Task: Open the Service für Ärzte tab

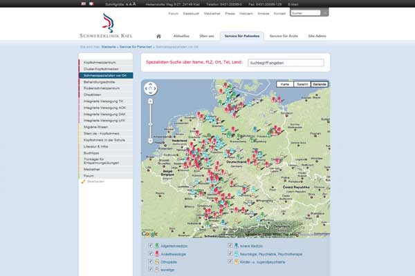Action: [x=284, y=36]
